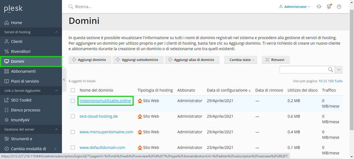Expand the advanced search filter arrow

click(x=339, y=69)
